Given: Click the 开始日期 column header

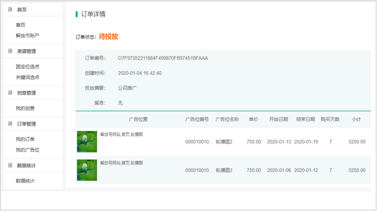Looking at the screenshot, I should [x=279, y=119].
